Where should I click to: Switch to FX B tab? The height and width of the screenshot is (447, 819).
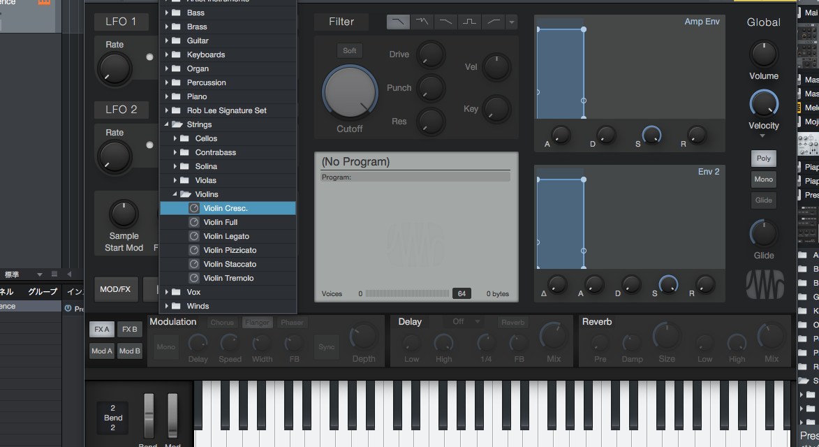[130, 330]
